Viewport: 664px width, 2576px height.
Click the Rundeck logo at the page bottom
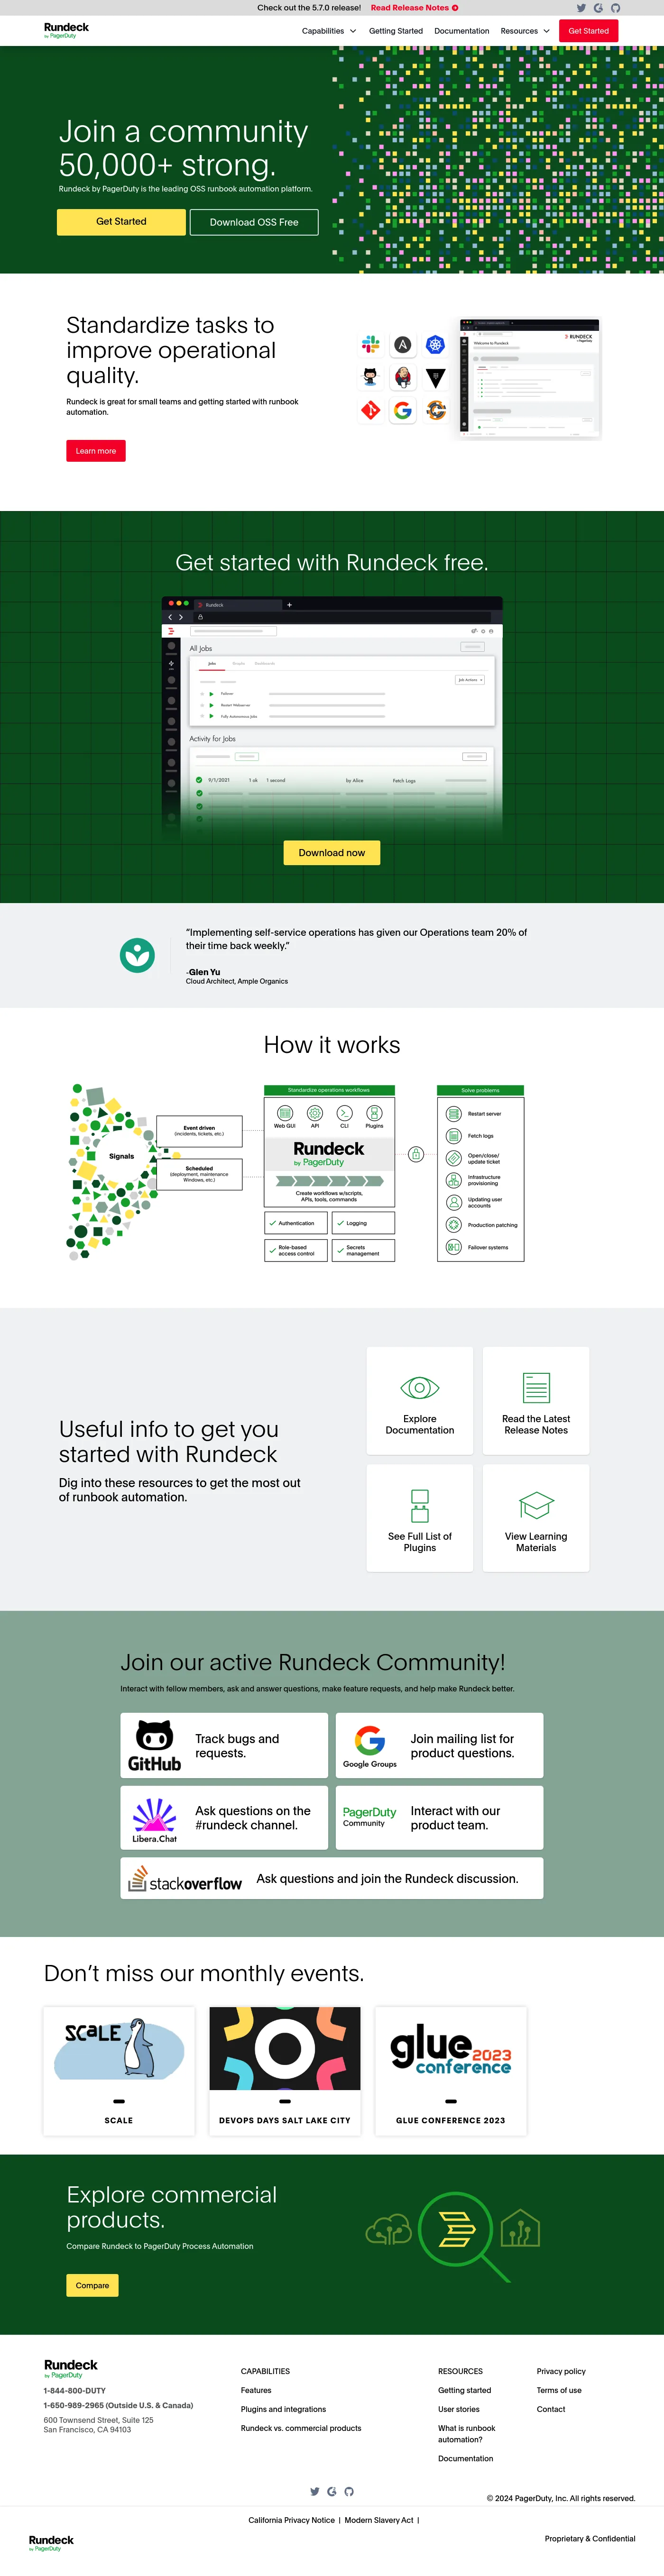(x=51, y=2543)
